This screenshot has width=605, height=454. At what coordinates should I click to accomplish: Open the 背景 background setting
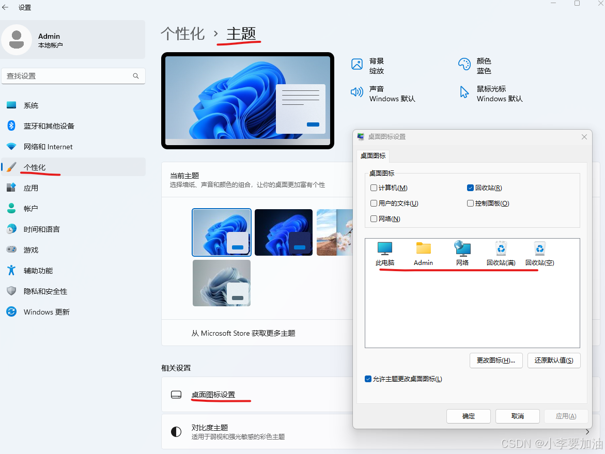click(368, 66)
